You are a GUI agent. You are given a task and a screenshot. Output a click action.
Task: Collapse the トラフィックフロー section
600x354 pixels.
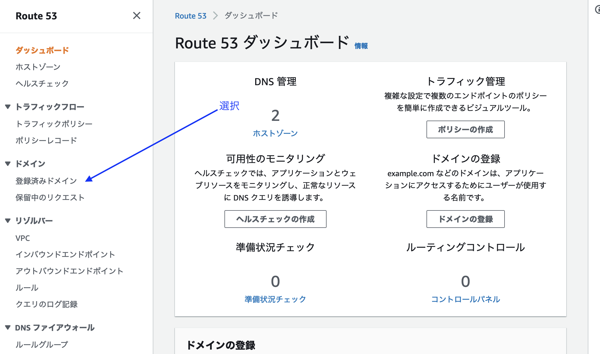[8, 106]
